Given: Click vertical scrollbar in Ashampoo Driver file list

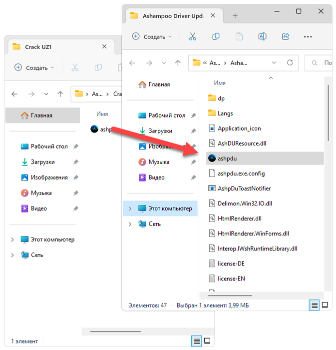Looking at the screenshot, I should [x=328, y=113].
